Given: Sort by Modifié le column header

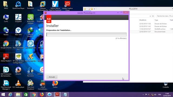Looking at the screenshot, I should pyautogui.click(x=143, y=20).
